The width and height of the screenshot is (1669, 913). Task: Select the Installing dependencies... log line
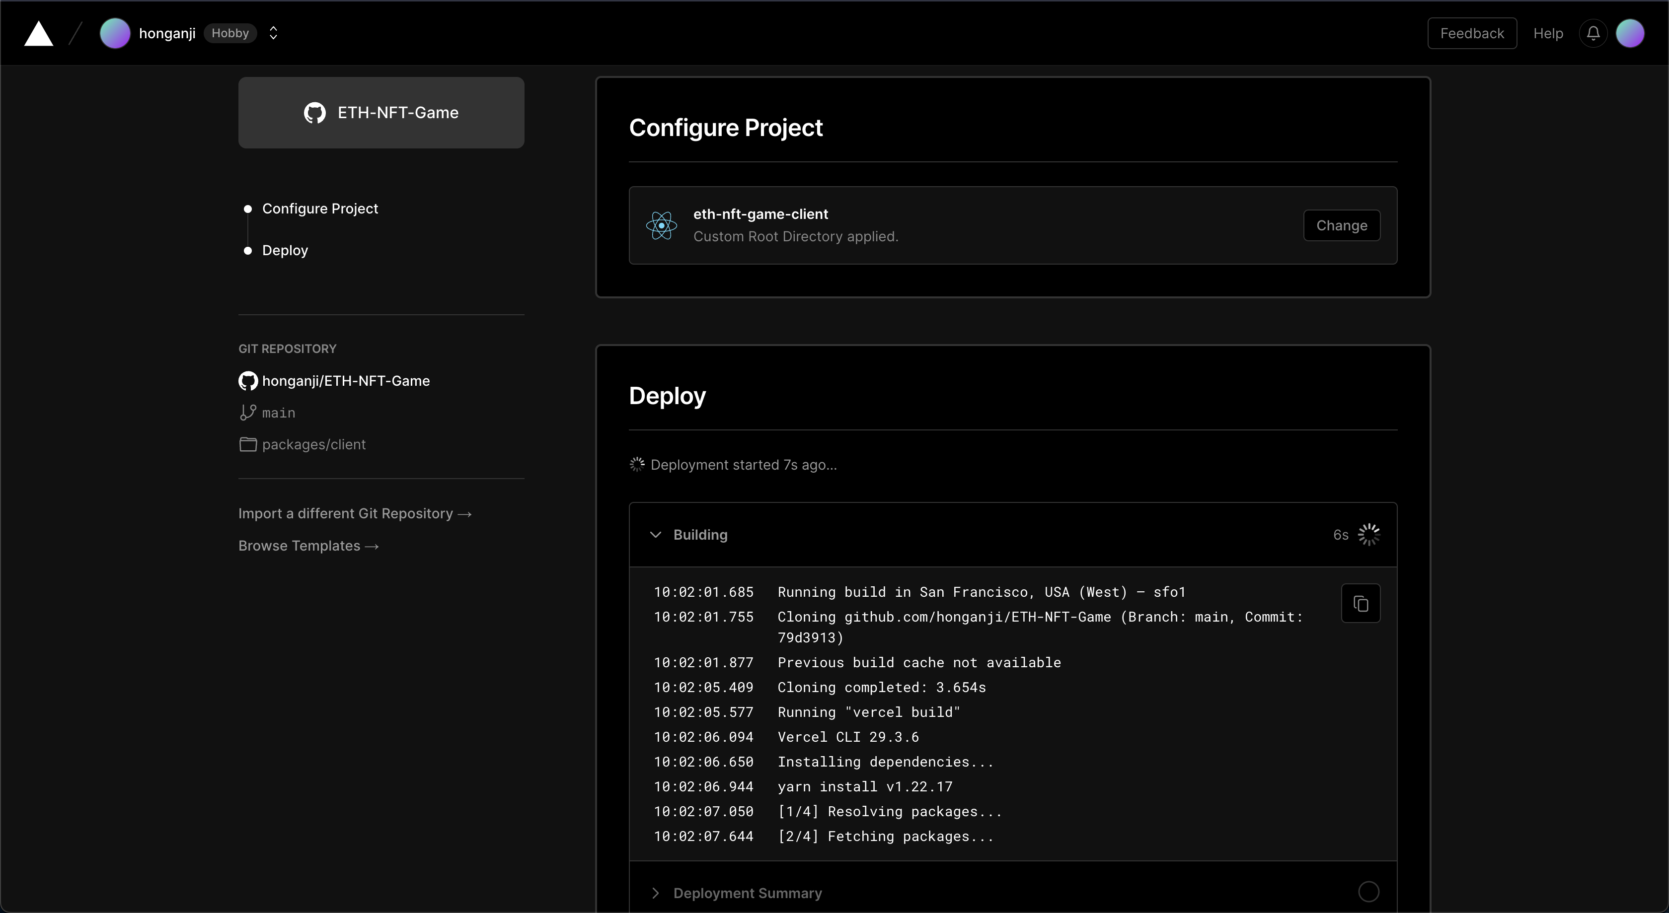click(x=886, y=762)
